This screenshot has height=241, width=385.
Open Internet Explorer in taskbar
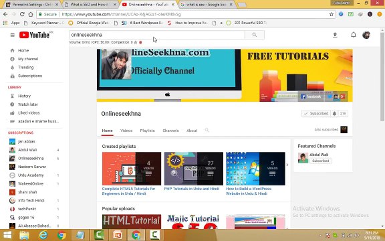tap(43, 236)
